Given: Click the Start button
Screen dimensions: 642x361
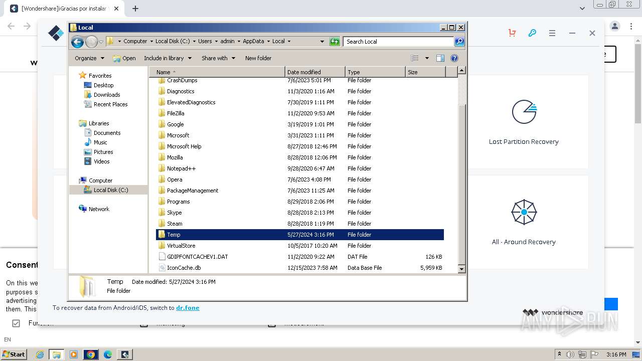Looking at the screenshot, I should click(14, 354).
